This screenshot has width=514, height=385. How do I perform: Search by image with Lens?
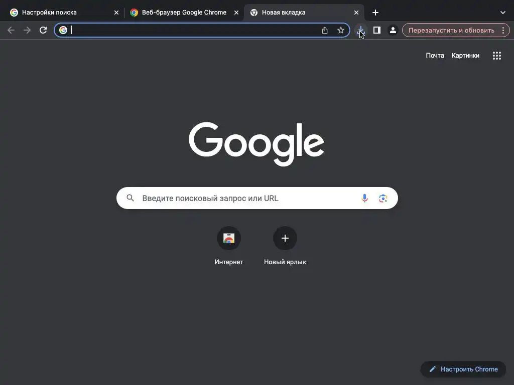coord(383,198)
